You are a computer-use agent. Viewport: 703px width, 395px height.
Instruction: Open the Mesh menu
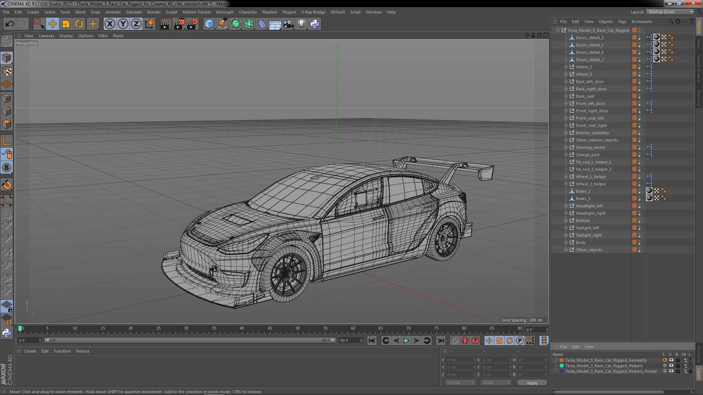coord(80,12)
